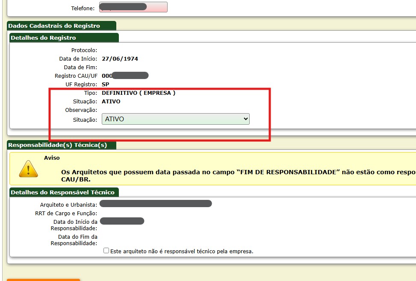Click the UF Registro value SP
Image resolution: width=416 pixels, height=281 pixels.
pyautogui.click(x=105, y=85)
